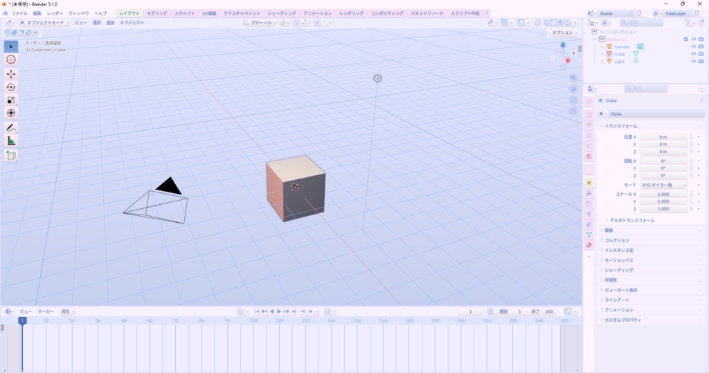Image resolution: width=709 pixels, height=373 pixels.
Task: Open the レンダー menu
Action: click(55, 14)
